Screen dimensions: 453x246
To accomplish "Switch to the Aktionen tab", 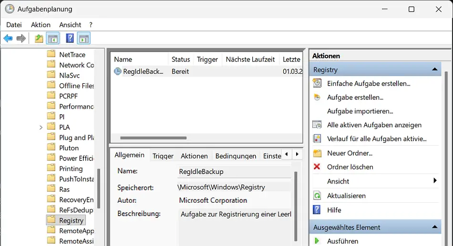I will [x=194, y=156].
